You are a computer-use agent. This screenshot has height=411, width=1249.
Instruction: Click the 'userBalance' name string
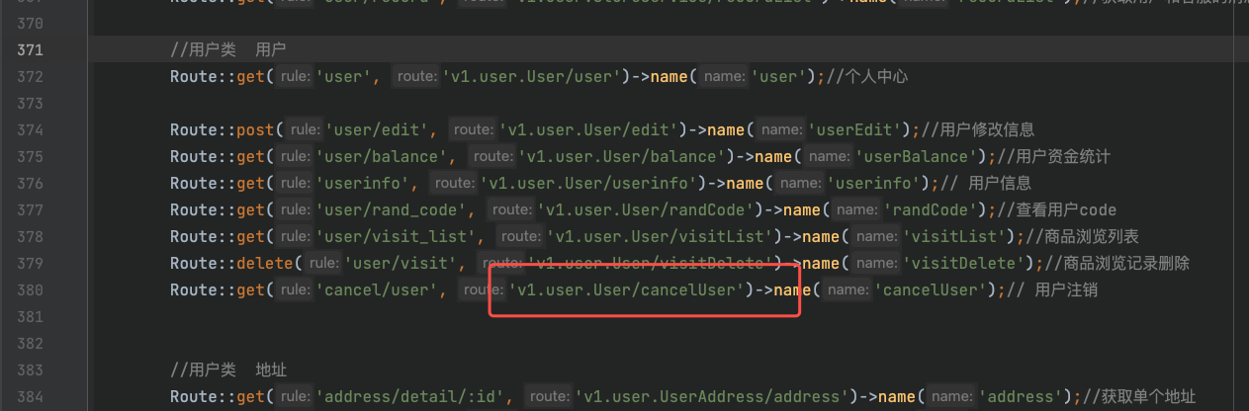918,156
